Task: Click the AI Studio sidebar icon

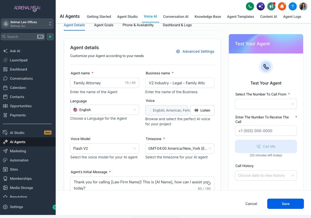Action: click(x=5, y=133)
